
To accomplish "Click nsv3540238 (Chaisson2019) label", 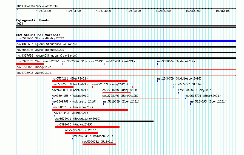I will coord(92,136).
